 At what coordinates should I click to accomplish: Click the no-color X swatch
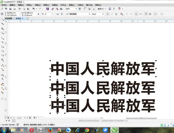(x=14, y=121)
